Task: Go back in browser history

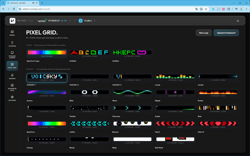Action: point(4,9)
